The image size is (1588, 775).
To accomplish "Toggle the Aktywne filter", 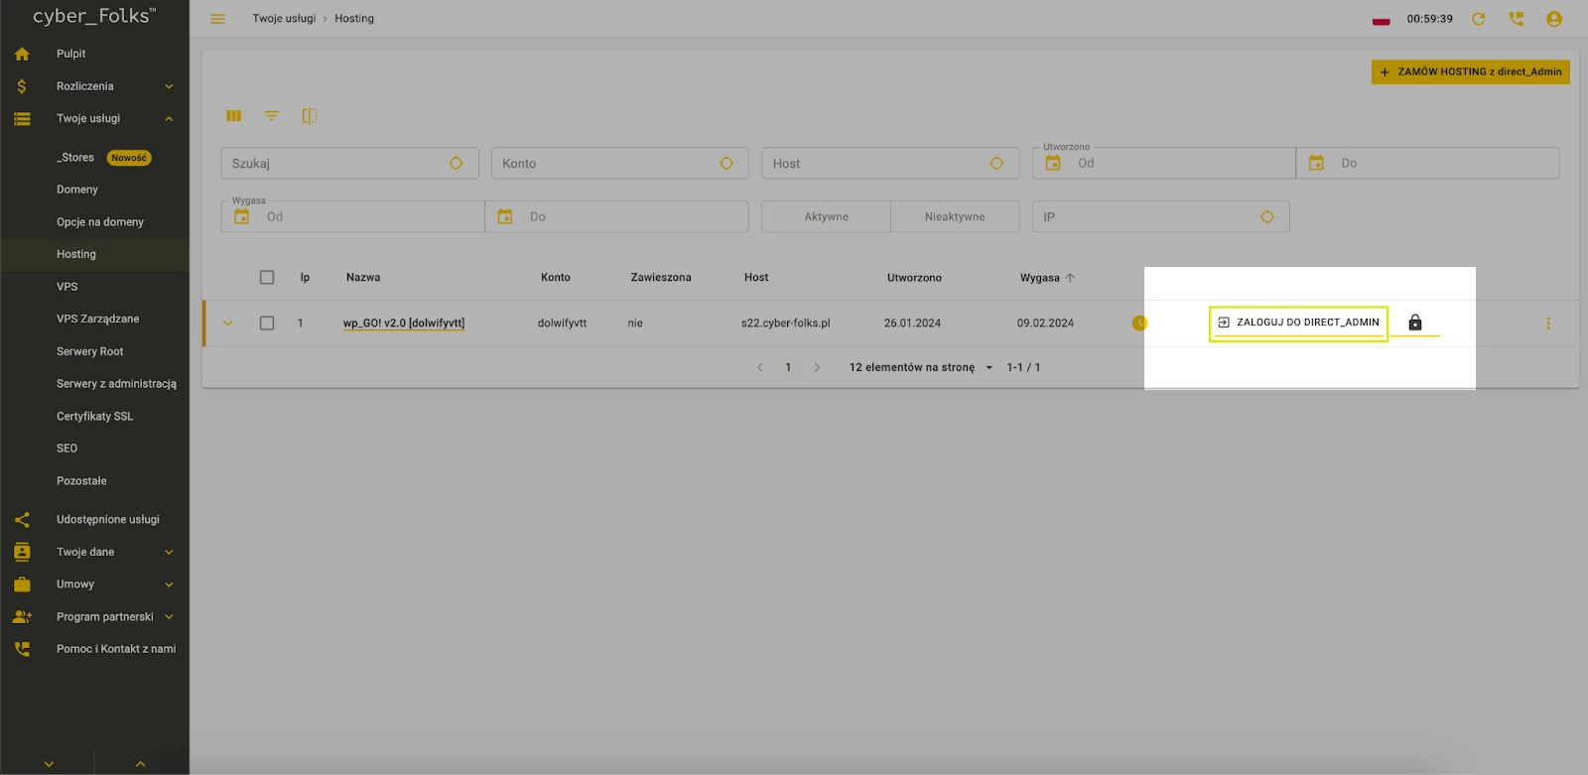I will 826,217.
